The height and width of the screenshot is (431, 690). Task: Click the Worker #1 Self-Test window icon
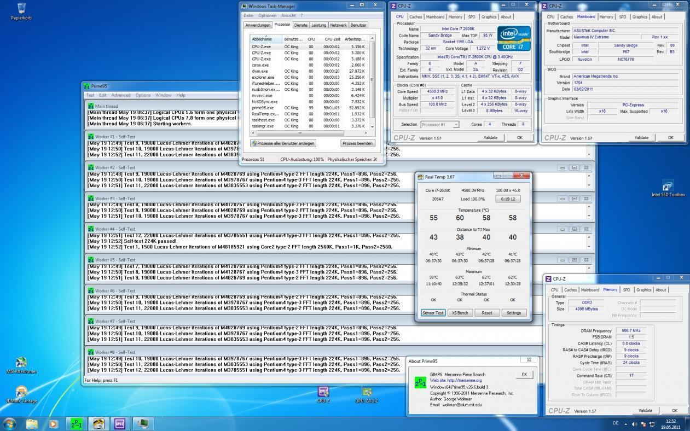click(91, 137)
